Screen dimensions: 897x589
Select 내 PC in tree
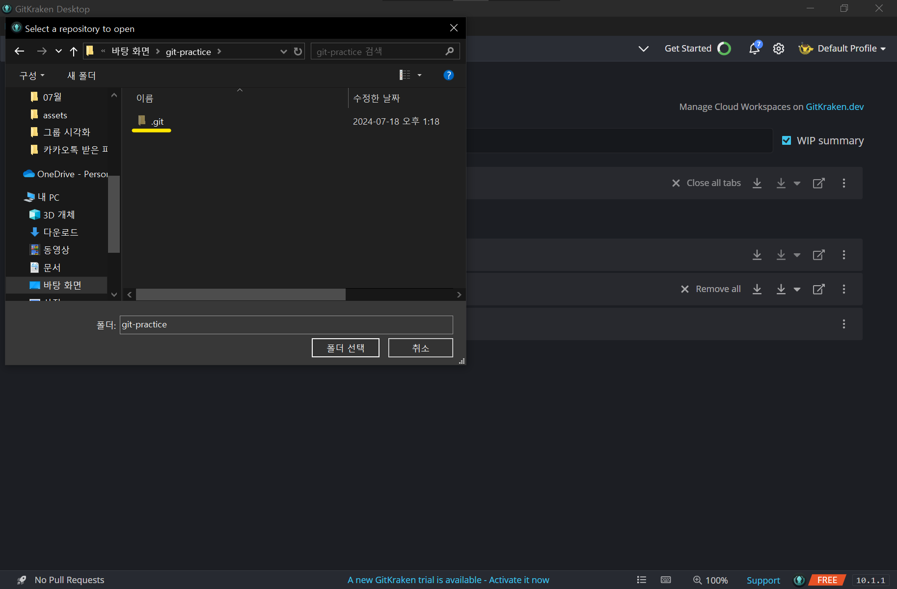(42, 197)
